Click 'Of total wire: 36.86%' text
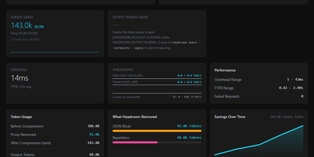Viewport: 314px width, 157px height. [25, 40]
